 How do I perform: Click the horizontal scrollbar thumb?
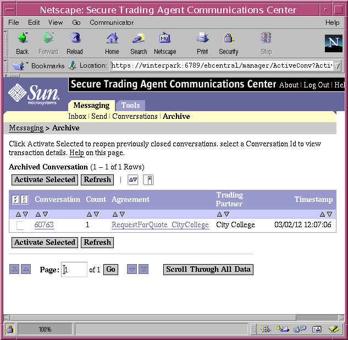pos(153,317)
